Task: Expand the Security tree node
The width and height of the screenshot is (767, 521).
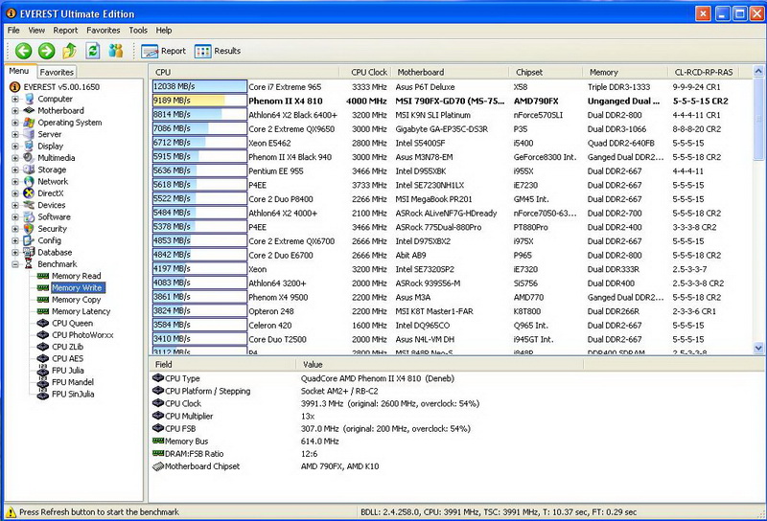Action: [x=15, y=228]
